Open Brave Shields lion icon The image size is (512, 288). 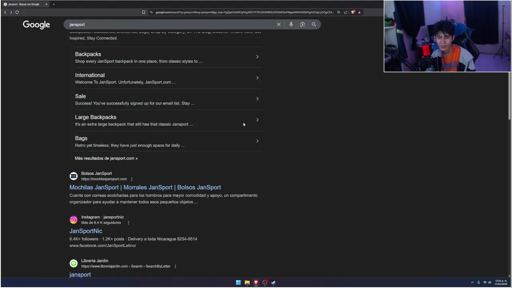tap(353, 12)
